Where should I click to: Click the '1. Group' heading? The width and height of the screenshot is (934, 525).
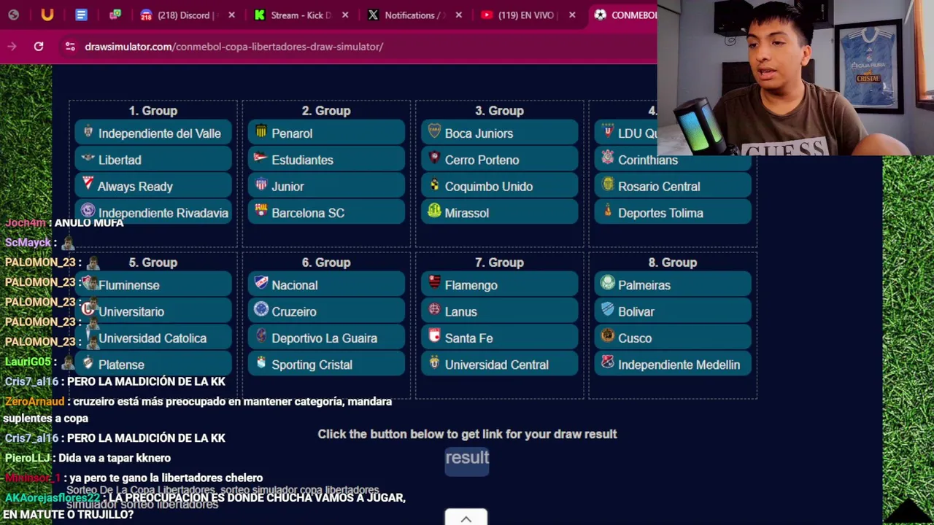click(x=153, y=111)
